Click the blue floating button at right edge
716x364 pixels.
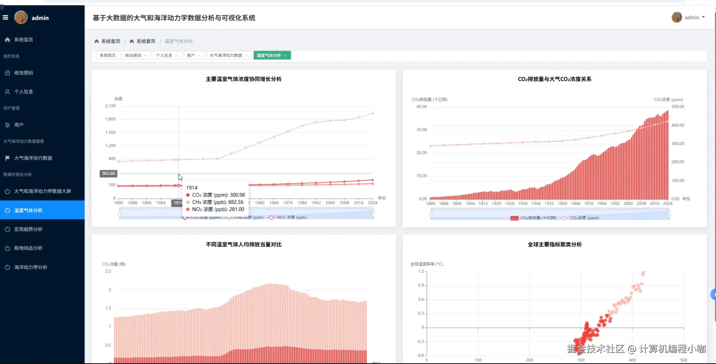pyautogui.click(x=713, y=295)
